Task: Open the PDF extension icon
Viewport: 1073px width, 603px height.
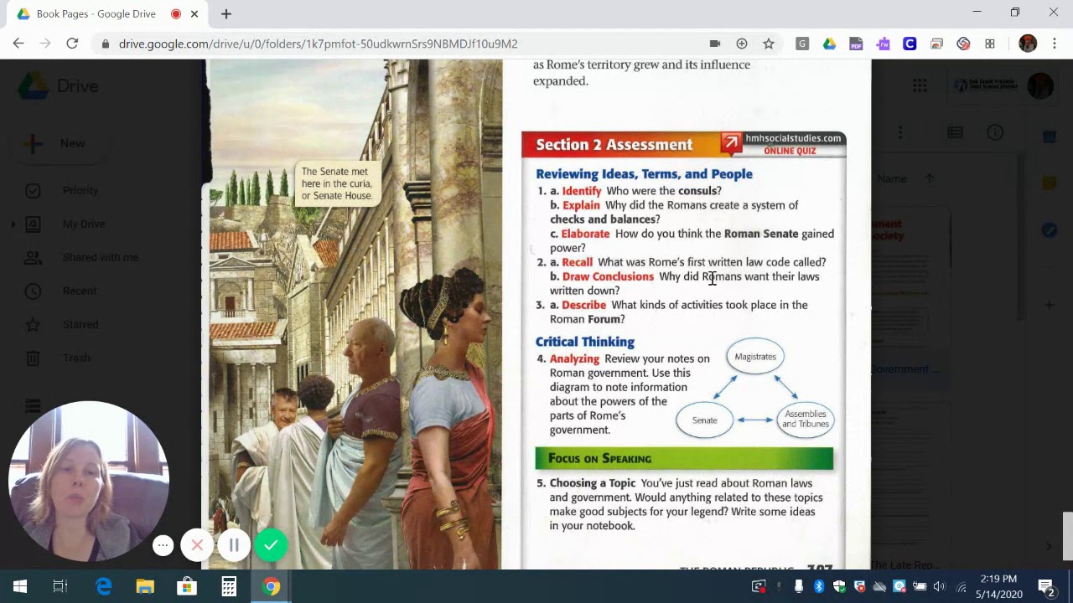Action: click(856, 44)
